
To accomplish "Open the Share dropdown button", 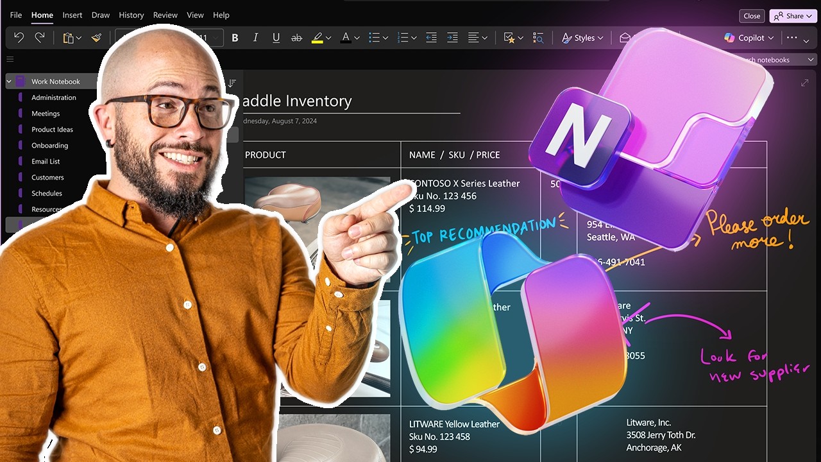I will coord(793,16).
